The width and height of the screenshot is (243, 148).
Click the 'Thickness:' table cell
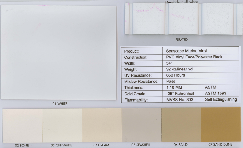[142, 88]
